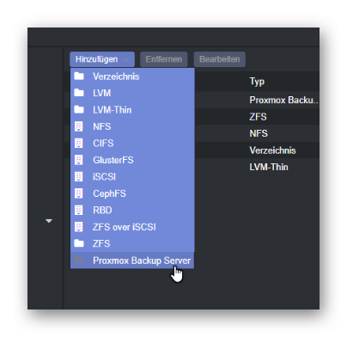Select Proxmox Backup Server menu entry
Screen dimensions: 347x337
pos(132,260)
